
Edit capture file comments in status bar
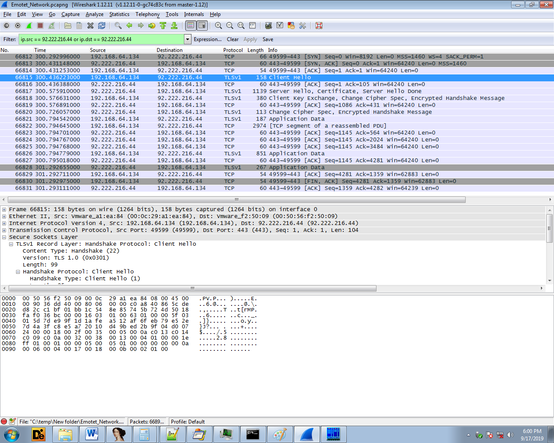(x=13, y=421)
